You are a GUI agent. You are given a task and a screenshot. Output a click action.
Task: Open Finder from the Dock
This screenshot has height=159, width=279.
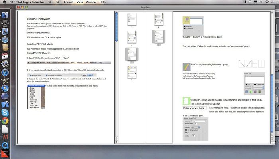click(x=5, y=15)
